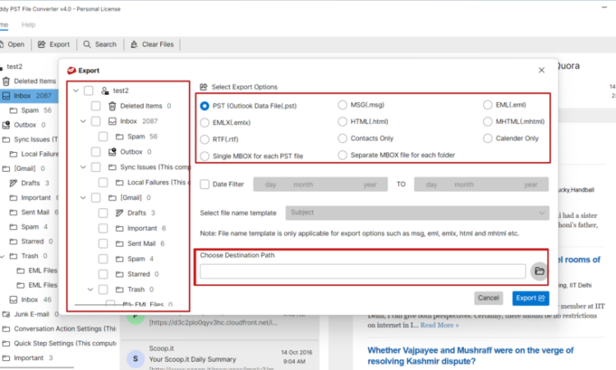The height and width of the screenshot is (370, 616).
Task: Check the test2 root folder checkbox
Action: [89, 90]
